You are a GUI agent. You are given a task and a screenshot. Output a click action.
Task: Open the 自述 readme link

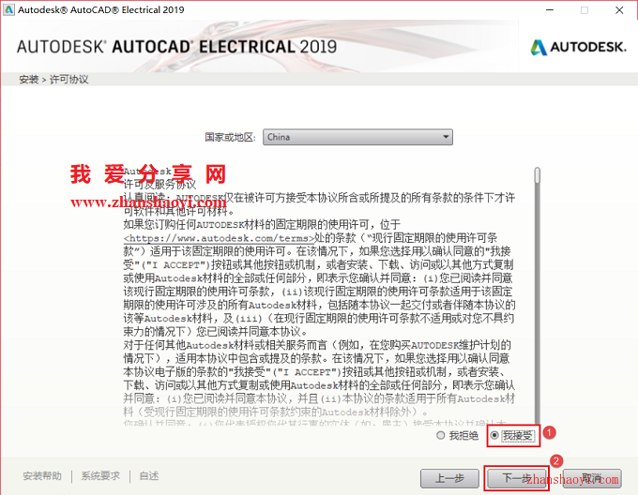(x=149, y=476)
